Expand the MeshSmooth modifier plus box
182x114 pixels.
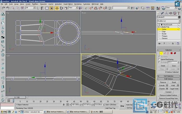coord(162,25)
